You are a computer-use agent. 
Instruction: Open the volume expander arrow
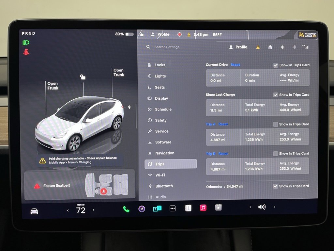coord(274,207)
